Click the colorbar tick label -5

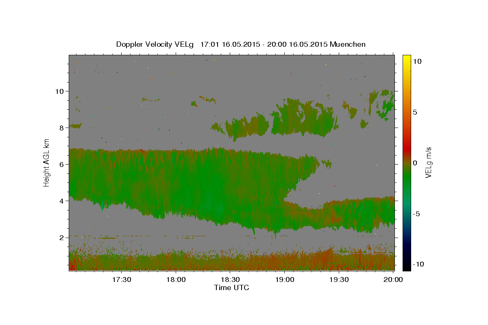coord(416,214)
